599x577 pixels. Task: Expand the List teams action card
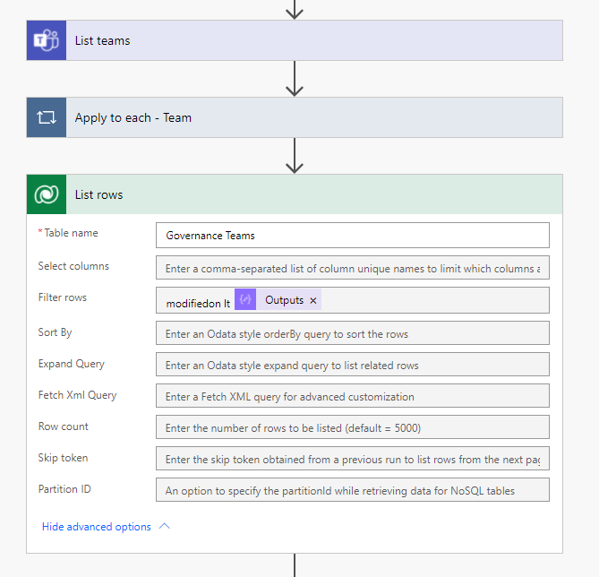click(x=313, y=40)
